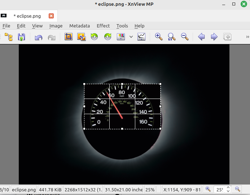
Task: Click the bottom-left selection handle
Action: coord(84,129)
